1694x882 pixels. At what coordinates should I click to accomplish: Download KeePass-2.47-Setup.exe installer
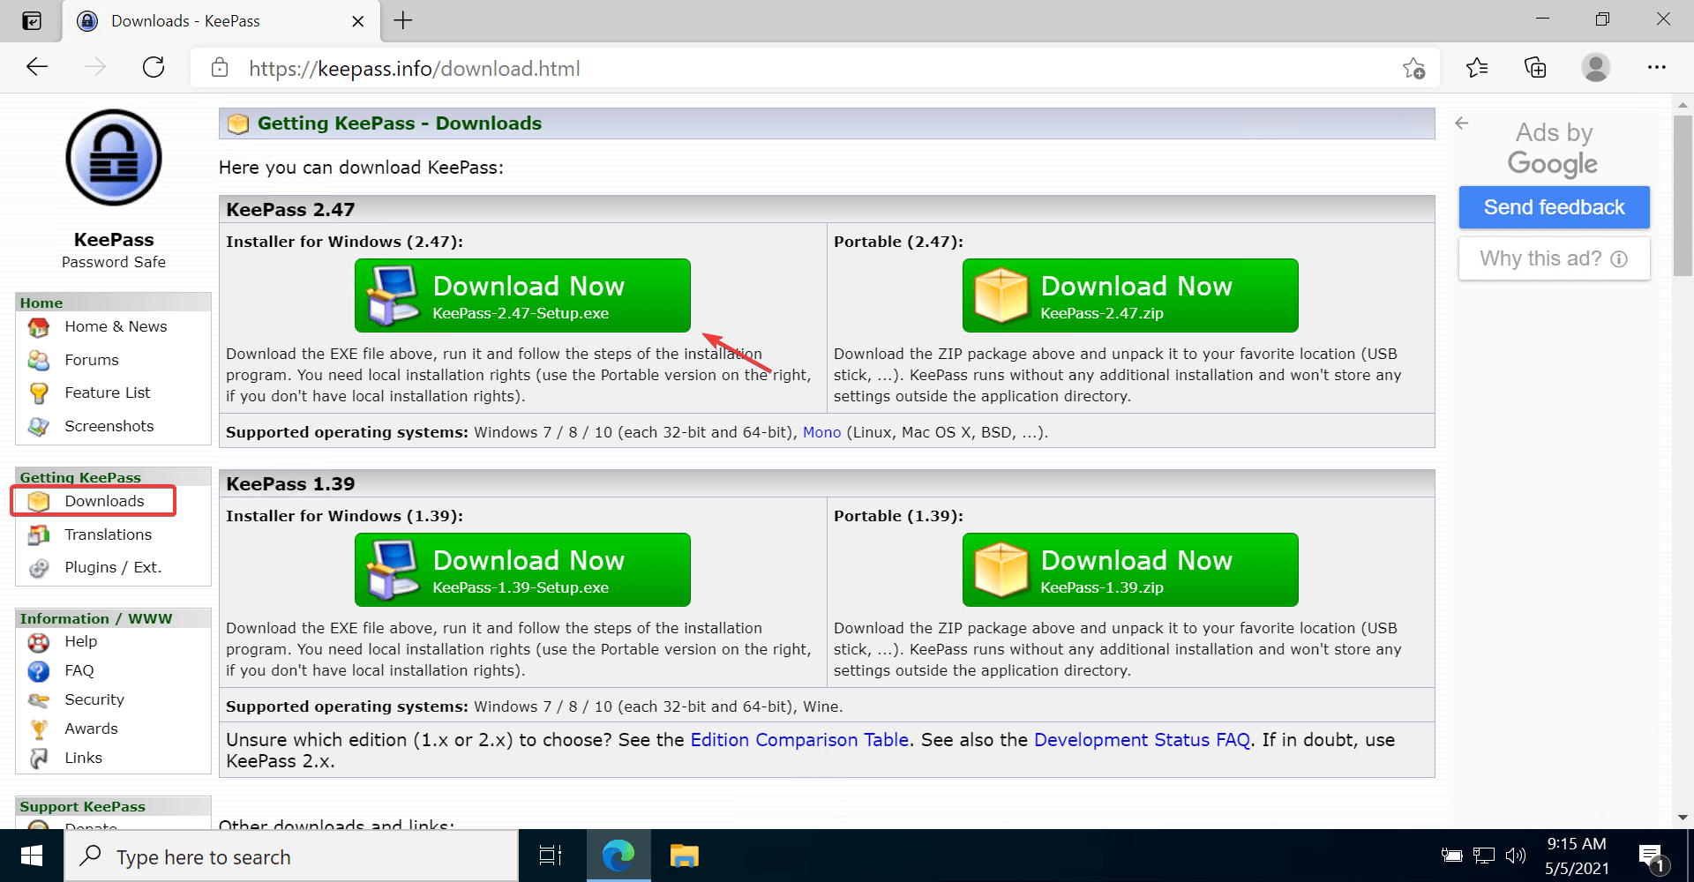(x=521, y=295)
